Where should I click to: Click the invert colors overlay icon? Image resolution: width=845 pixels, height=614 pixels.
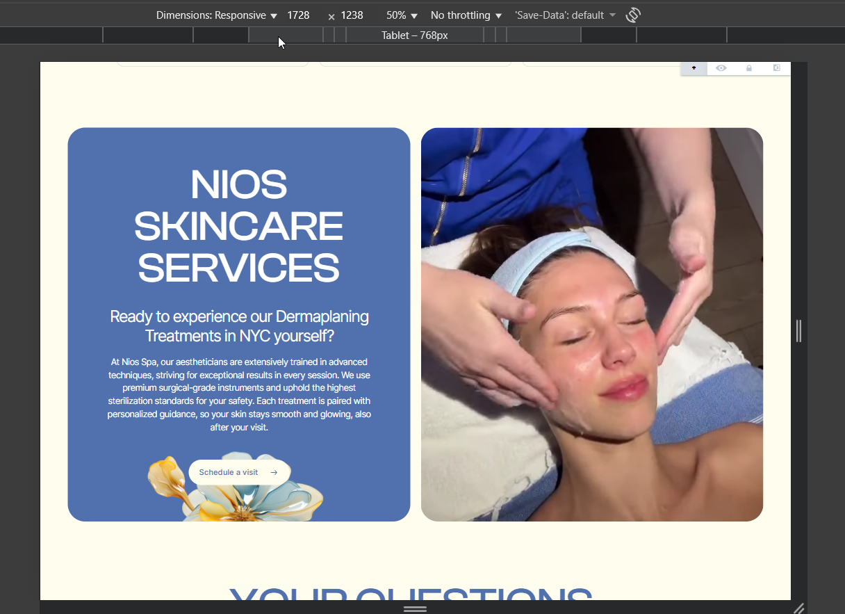[x=777, y=68]
